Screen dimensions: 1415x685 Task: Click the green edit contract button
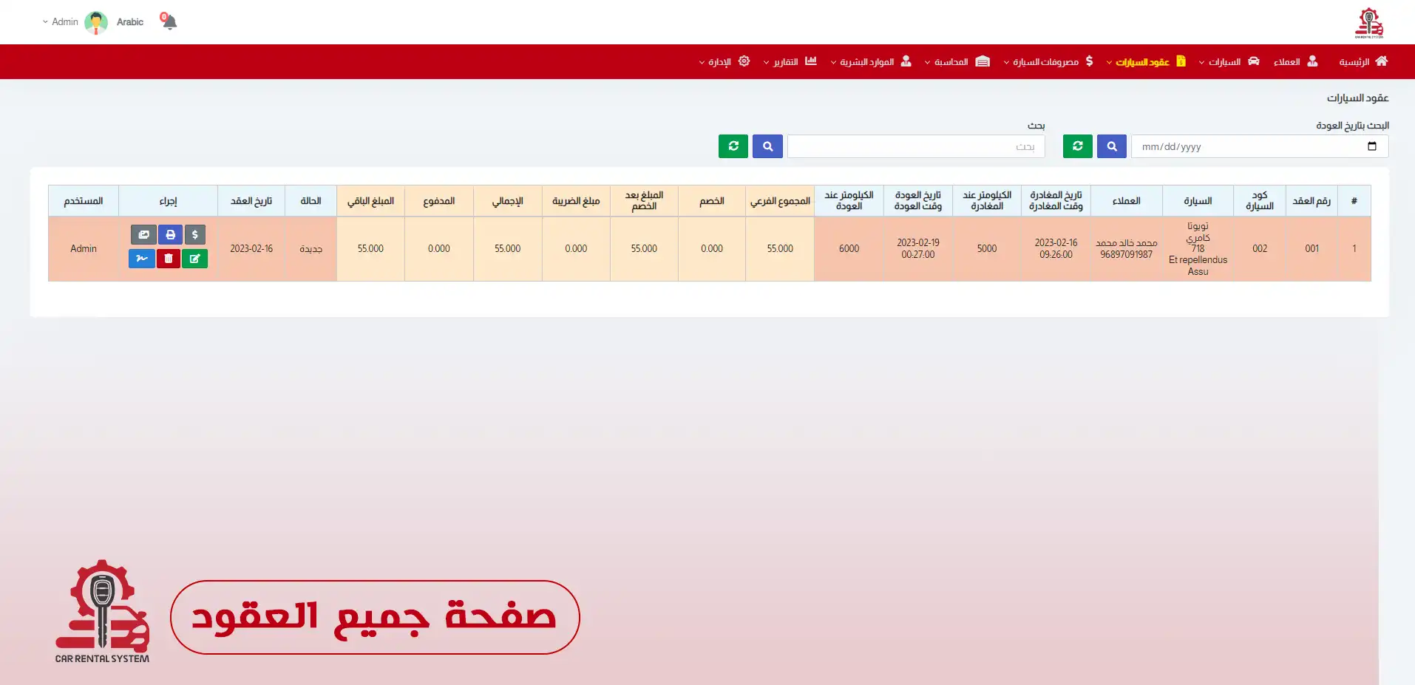pyautogui.click(x=194, y=259)
